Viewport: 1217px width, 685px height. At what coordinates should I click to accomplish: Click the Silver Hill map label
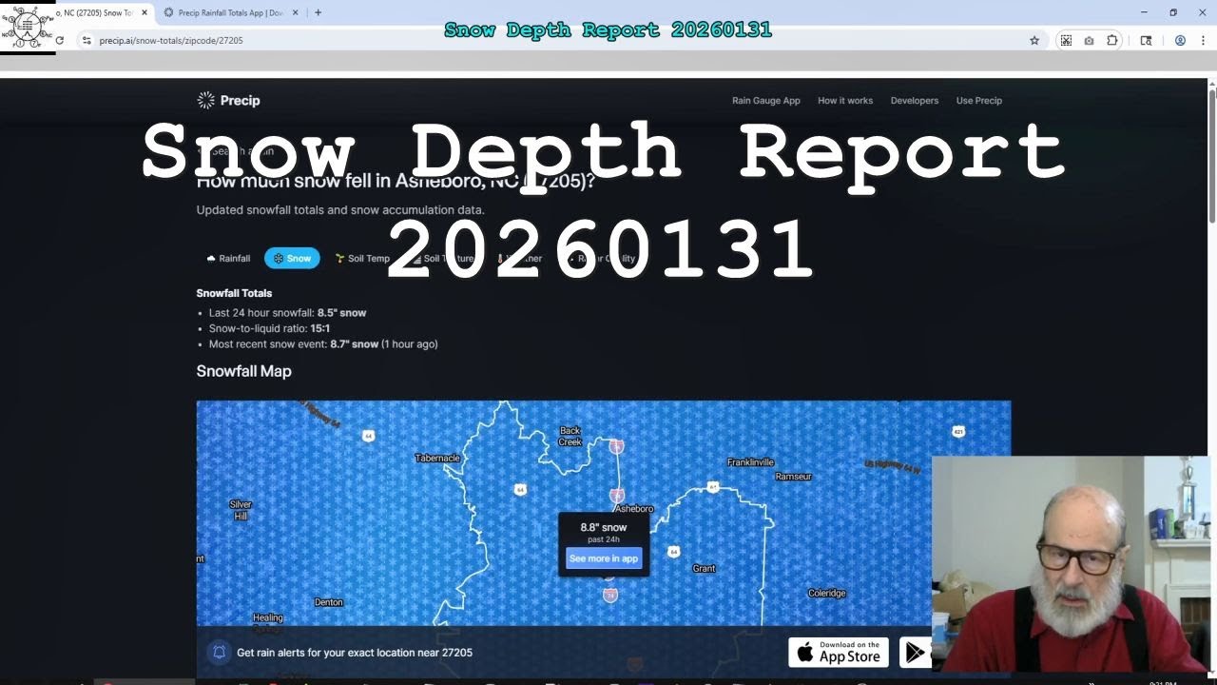[241, 510]
